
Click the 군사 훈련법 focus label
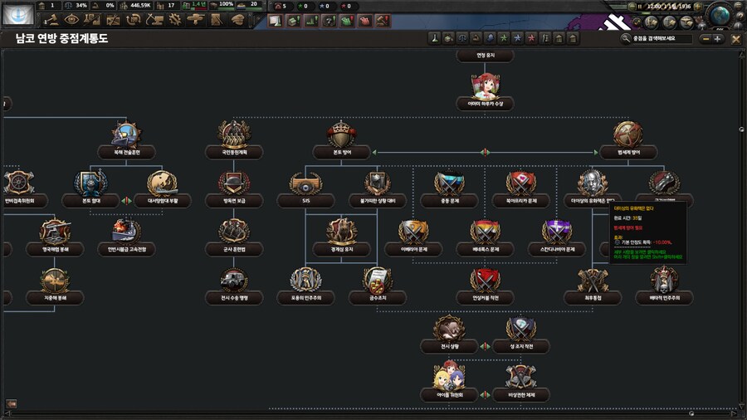pos(234,248)
